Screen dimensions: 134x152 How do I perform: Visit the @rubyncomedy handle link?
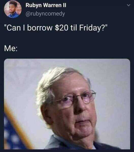[45, 14]
